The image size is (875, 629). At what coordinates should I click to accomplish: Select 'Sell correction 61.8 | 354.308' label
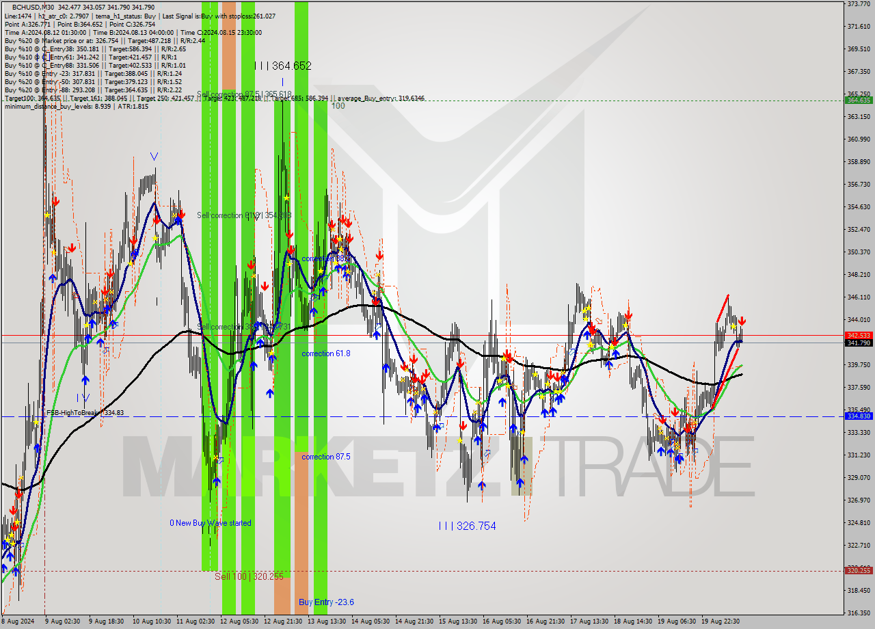pyautogui.click(x=245, y=215)
